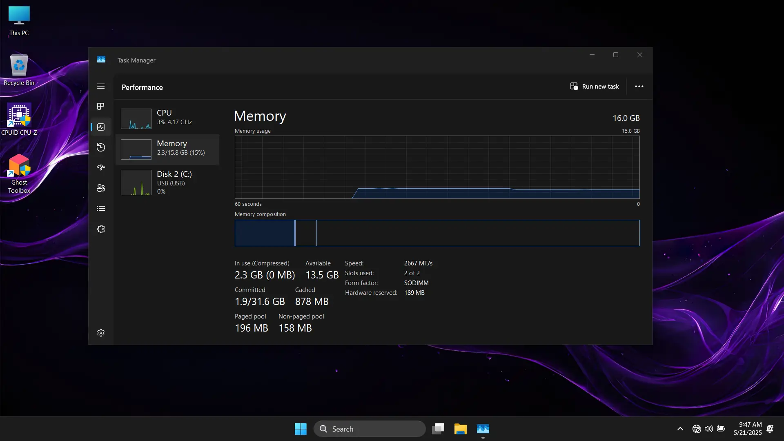Open the Services view
This screenshot has width=784, height=441.
pos(100,229)
